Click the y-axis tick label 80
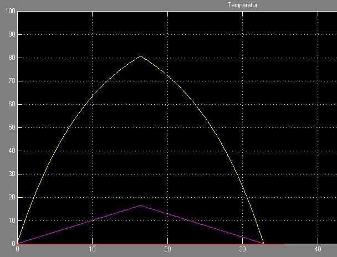The image size is (337, 257). click(x=9, y=58)
